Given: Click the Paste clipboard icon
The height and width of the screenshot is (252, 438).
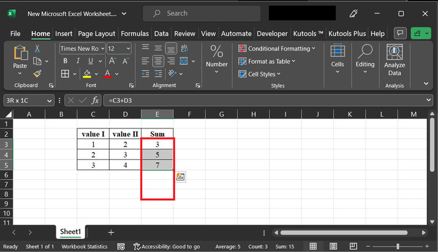Looking at the screenshot, I should pyautogui.click(x=20, y=53).
